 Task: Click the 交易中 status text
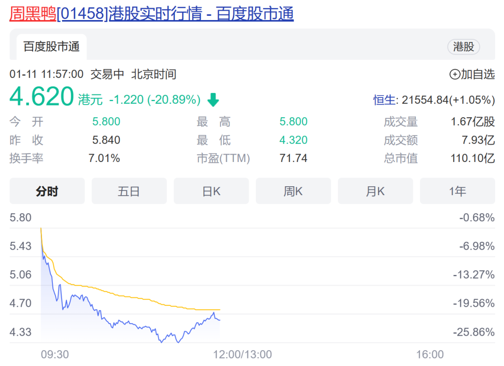107,74
